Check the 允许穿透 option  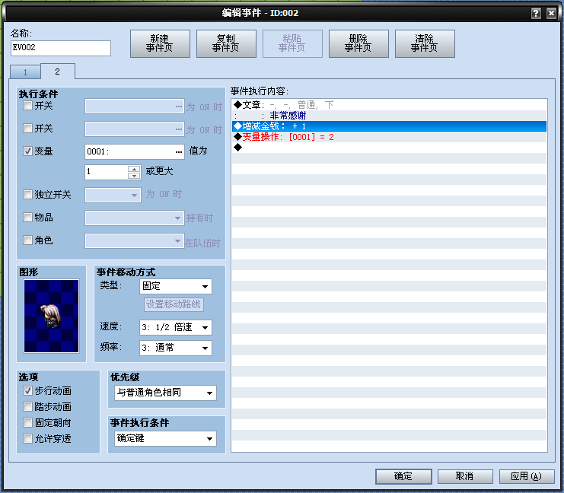click(27, 439)
